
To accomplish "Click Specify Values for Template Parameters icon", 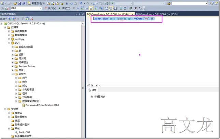I will pos(140,8).
